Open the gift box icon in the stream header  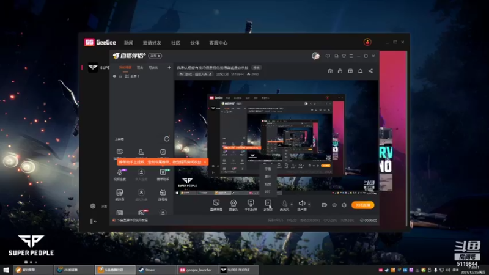click(330, 71)
